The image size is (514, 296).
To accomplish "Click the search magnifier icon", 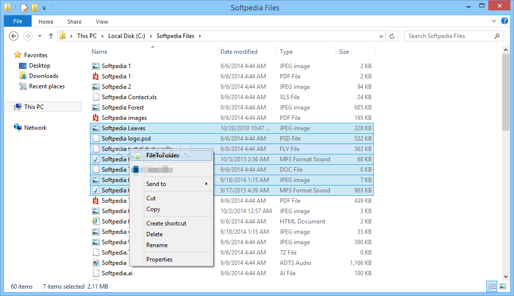I will coord(497,36).
